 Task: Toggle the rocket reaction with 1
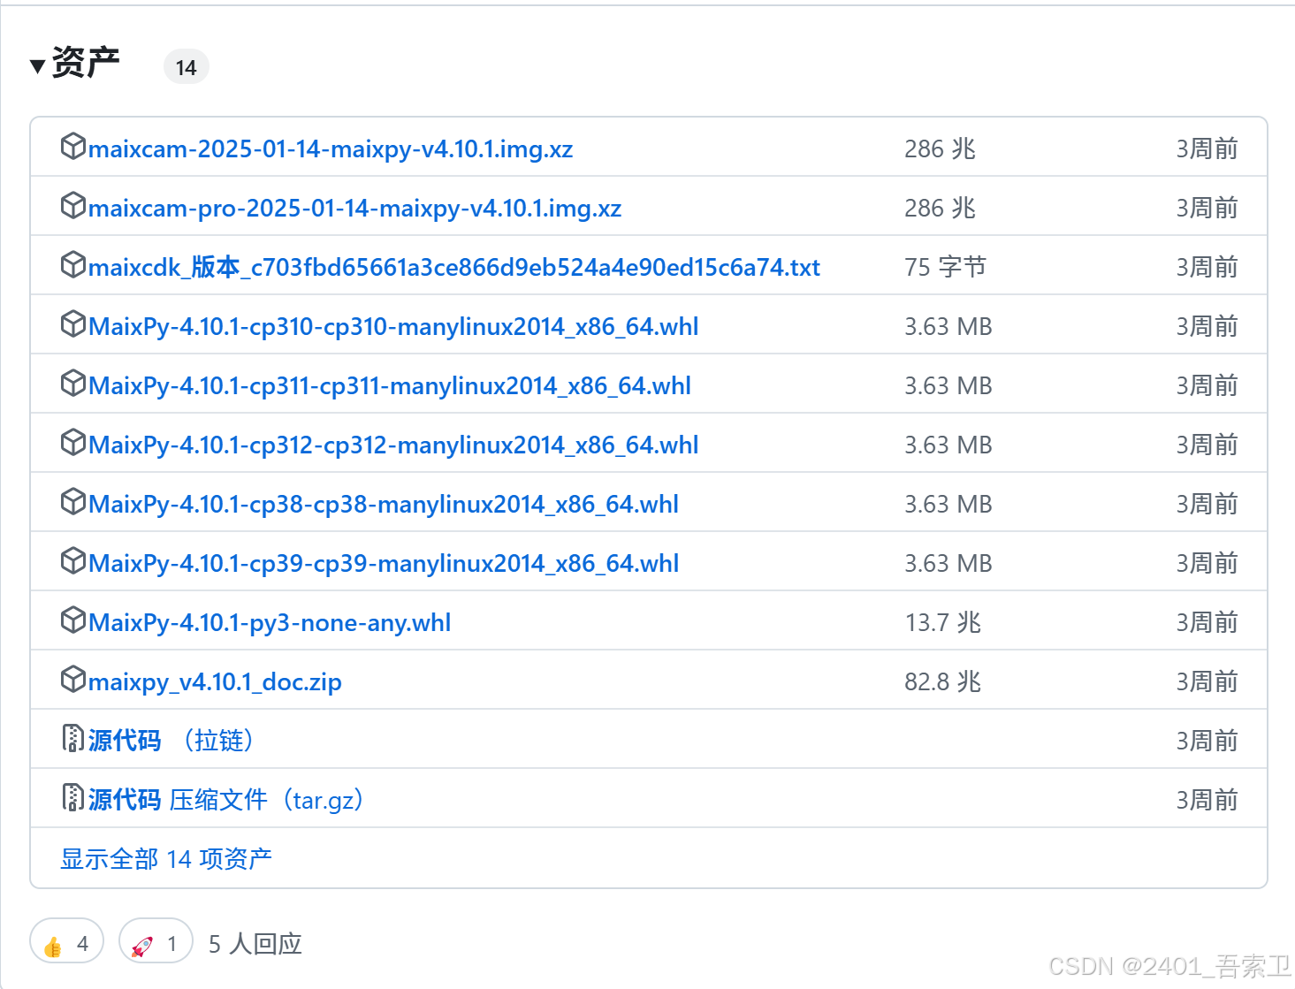pos(156,943)
